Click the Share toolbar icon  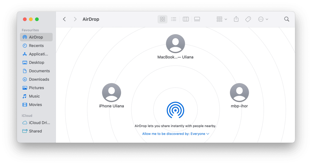pyautogui.click(x=236, y=19)
